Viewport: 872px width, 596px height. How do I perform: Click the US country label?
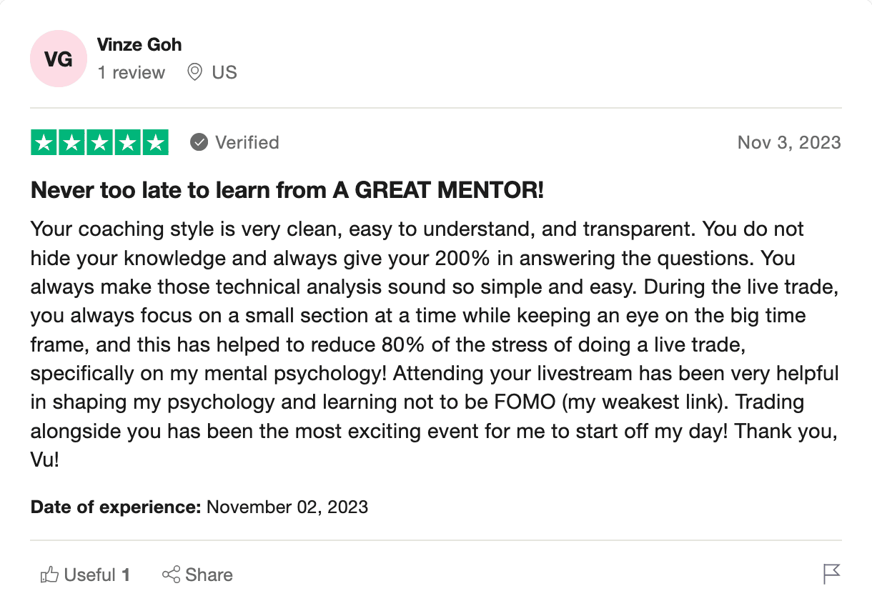click(x=224, y=72)
